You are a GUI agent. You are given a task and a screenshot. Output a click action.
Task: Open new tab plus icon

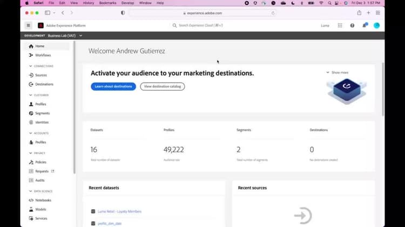(369, 12)
